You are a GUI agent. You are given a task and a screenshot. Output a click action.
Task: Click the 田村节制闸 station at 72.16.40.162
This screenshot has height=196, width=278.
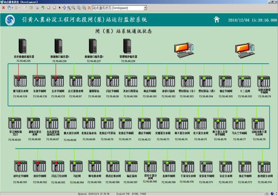pyautogui.click(x=40, y=166)
